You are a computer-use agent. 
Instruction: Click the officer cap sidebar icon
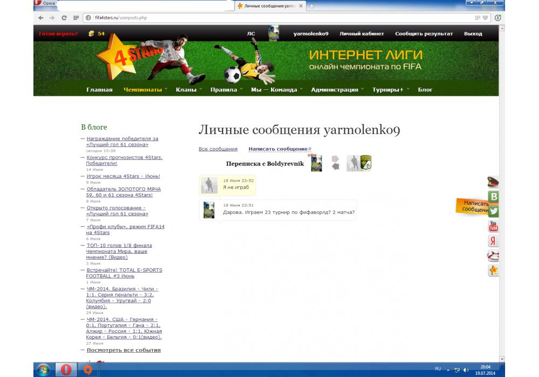(x=493, y=182)
